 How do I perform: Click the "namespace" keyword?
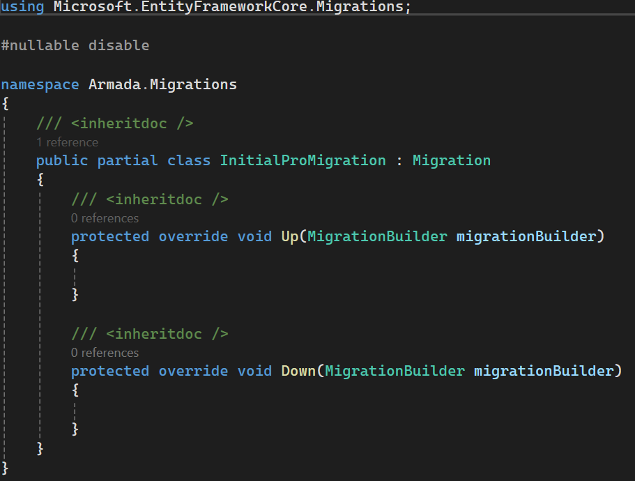(40, 84)
